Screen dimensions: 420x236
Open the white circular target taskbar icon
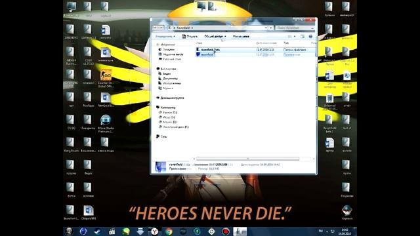(x=211, y=231)
